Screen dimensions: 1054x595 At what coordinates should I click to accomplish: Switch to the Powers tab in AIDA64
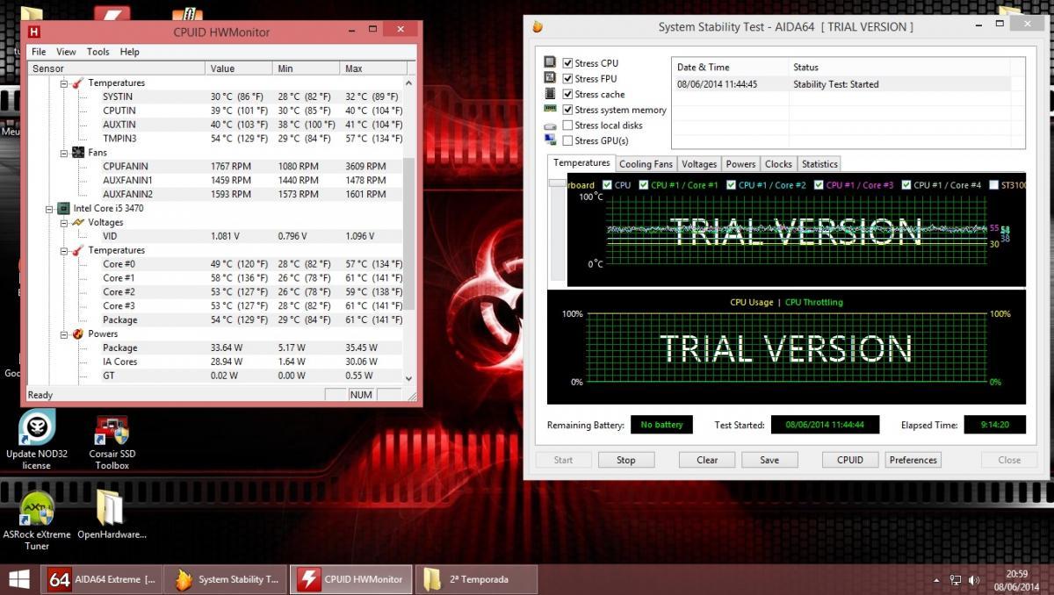[740, 164]
